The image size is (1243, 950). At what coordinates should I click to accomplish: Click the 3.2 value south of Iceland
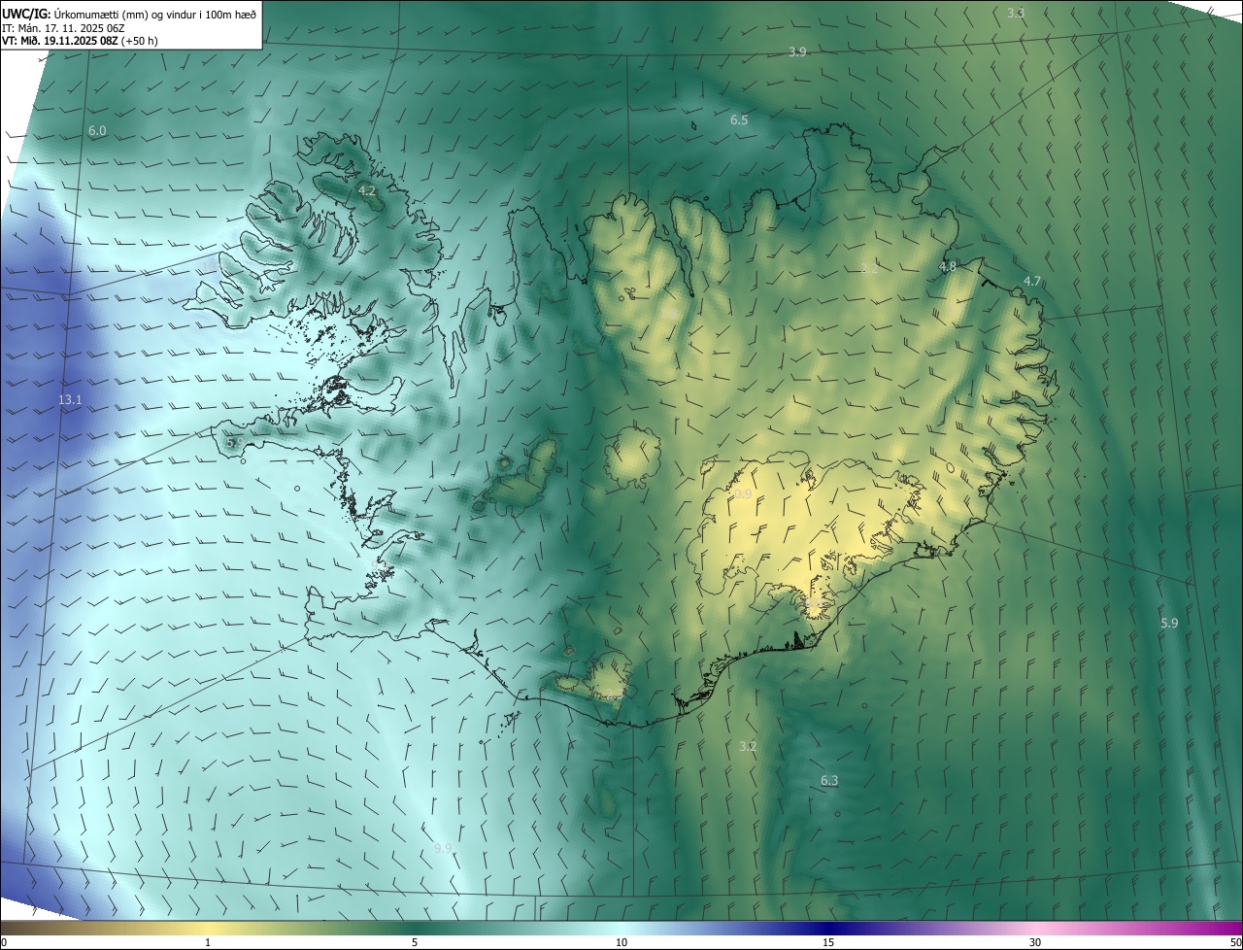tap(748, 747)
